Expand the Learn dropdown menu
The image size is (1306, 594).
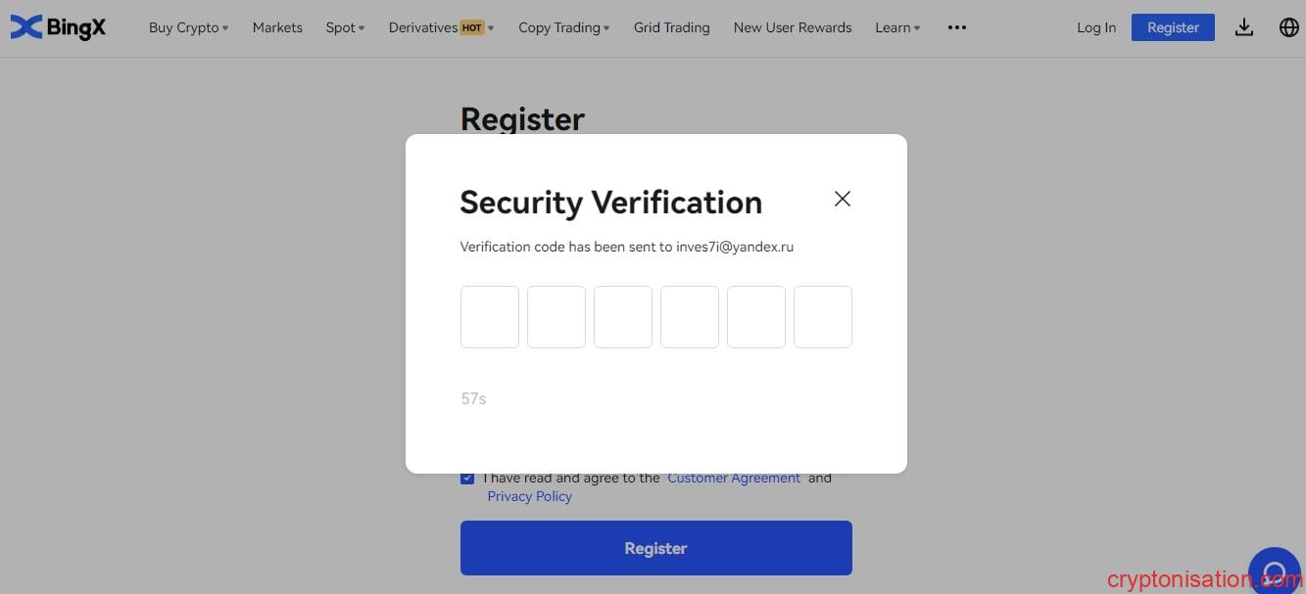(x=897, y=27)
